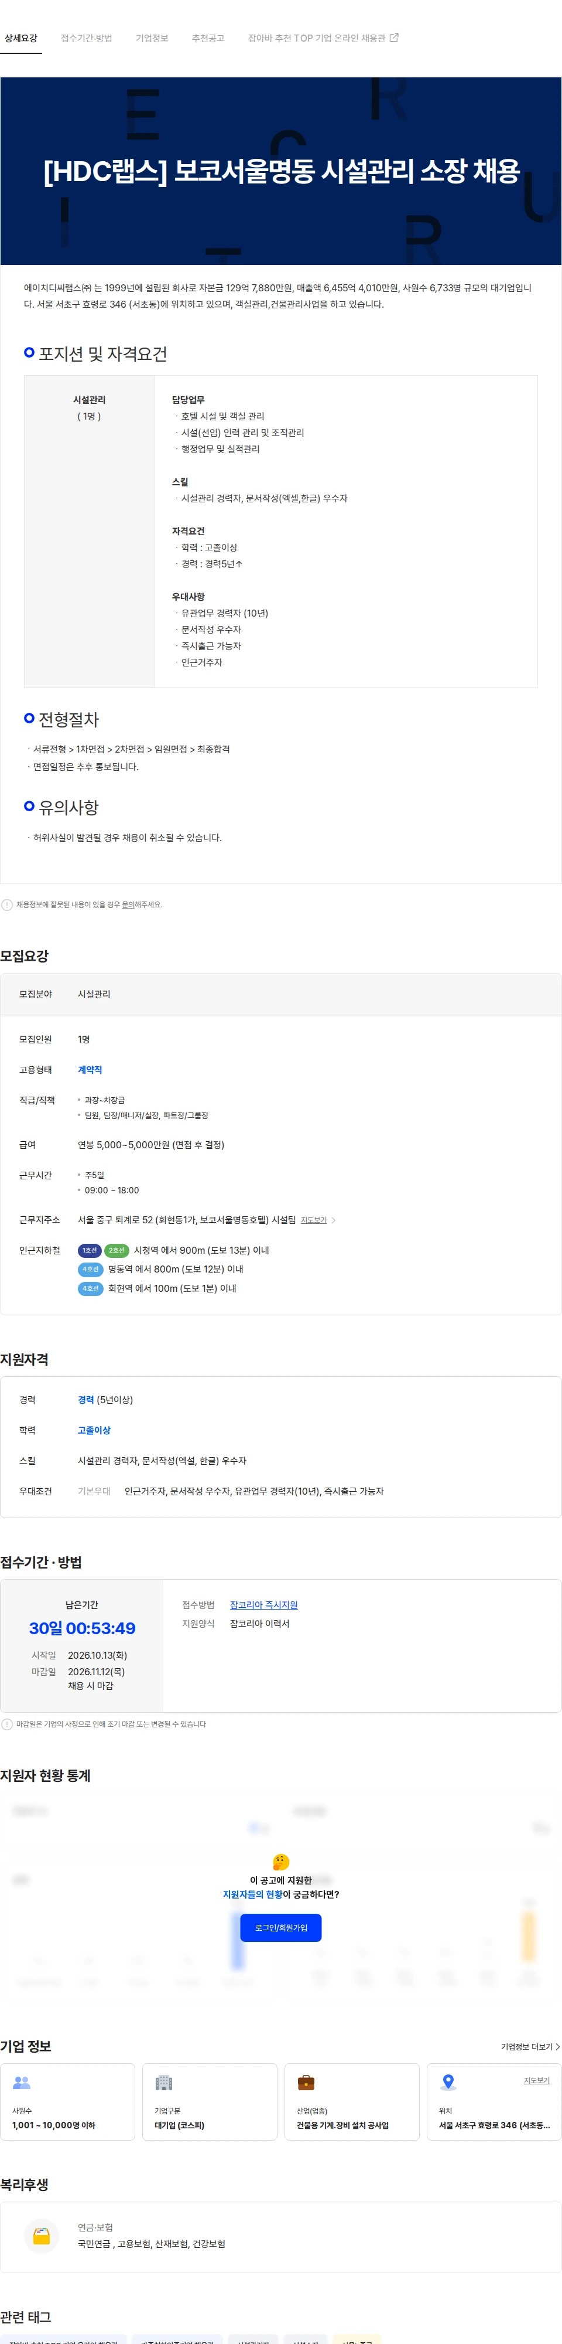Click the 시작일 2026.10.13(화) date text
This screenshot has width=562, height=2344.
tap(97, 1655)
